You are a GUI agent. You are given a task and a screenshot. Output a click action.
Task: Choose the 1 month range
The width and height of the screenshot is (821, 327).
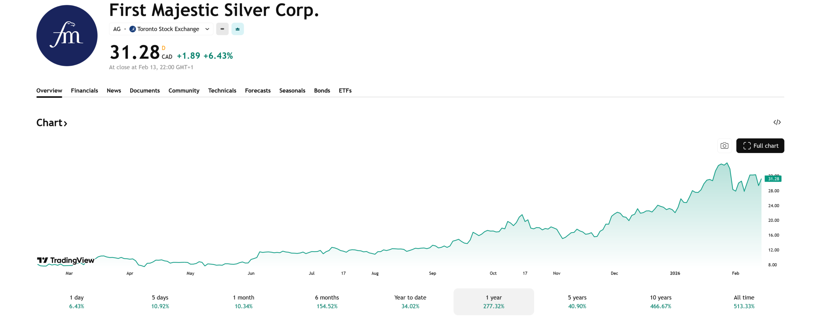pyautogui.click(x=243, y=302)
